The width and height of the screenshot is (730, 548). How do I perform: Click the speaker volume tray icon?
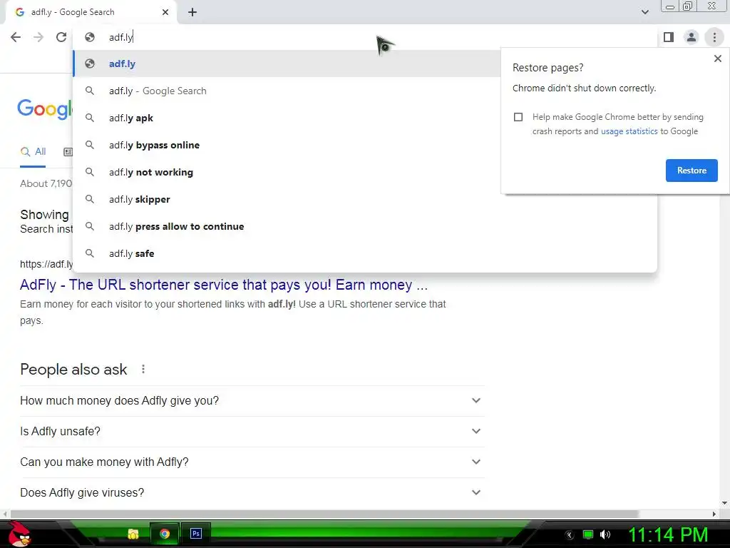(x=605, y=534)
